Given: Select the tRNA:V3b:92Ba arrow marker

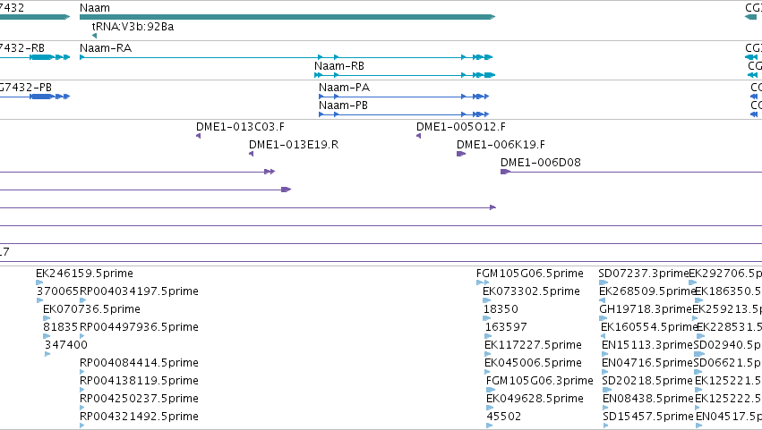Looking at the screenshot, I should [94, 36].
